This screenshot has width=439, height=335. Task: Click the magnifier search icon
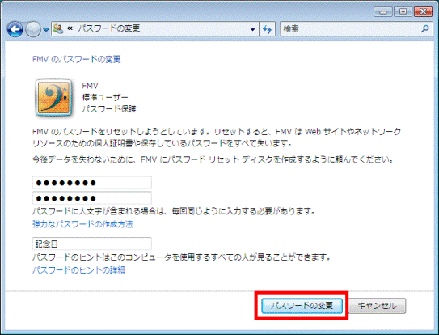click(425, 28)
